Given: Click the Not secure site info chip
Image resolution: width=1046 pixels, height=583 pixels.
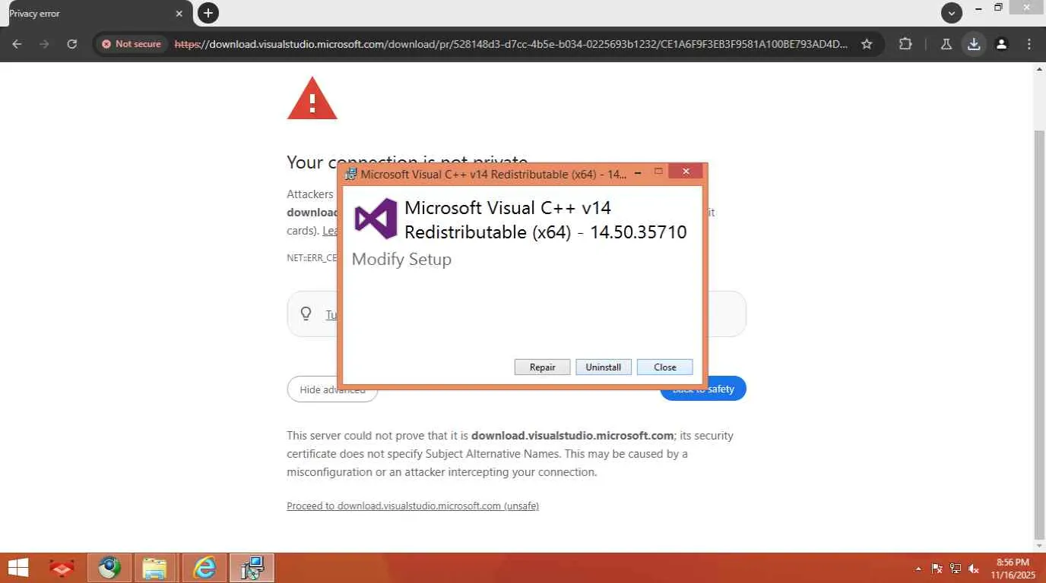Looking at the screenshot, I should [x=132, y=44].
